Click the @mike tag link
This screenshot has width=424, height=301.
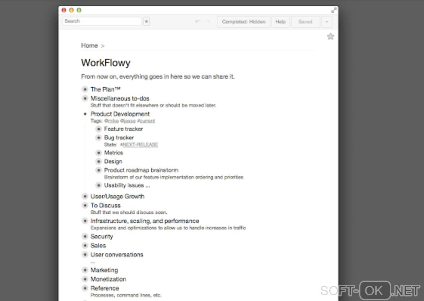coord(111,121)
